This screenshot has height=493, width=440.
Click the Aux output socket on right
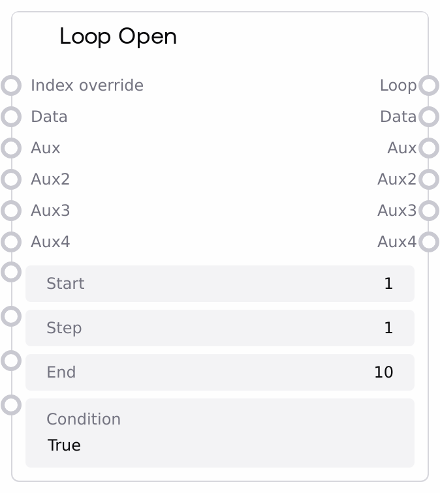(428, 148)
